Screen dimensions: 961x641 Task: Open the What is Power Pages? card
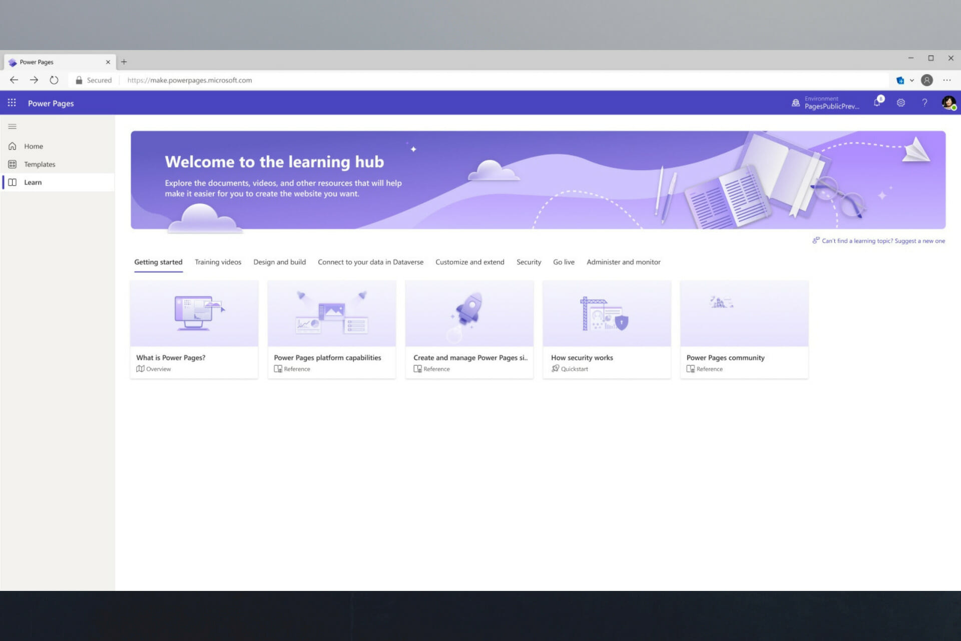tap(194, 330)
